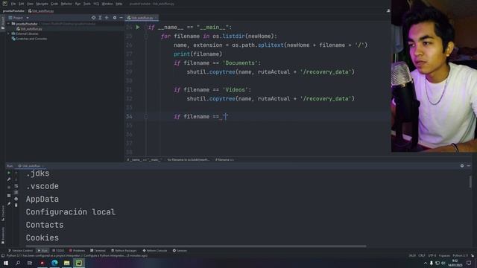
Task: Click the UTF-8 encoding in the status bar
Action: [x=432, y=255]
